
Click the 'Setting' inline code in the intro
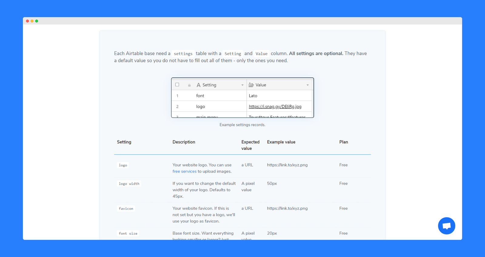tap(233, 54)
